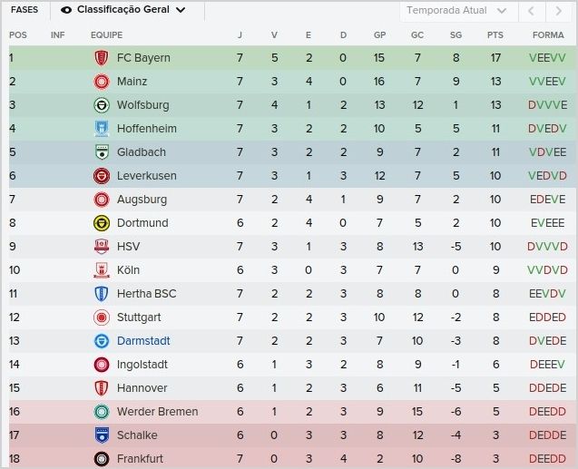
Task: Select the Mainz row form VVEEV
Action: (x=547, y=82)
